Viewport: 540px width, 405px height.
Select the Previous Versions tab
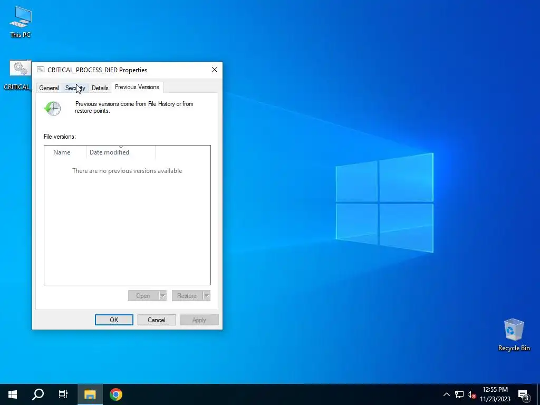coord(137,87)
